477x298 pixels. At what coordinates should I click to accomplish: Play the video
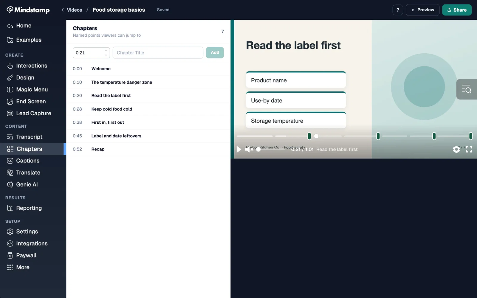[239, 149]
